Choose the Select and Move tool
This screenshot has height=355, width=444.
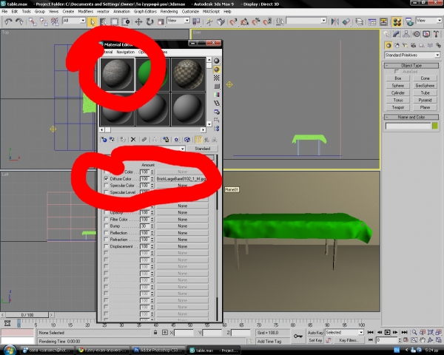point(138,21)
